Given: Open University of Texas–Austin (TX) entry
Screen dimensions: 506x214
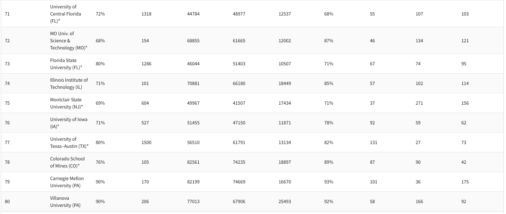Looking at the screenshot, I should [x=69, y=142].
